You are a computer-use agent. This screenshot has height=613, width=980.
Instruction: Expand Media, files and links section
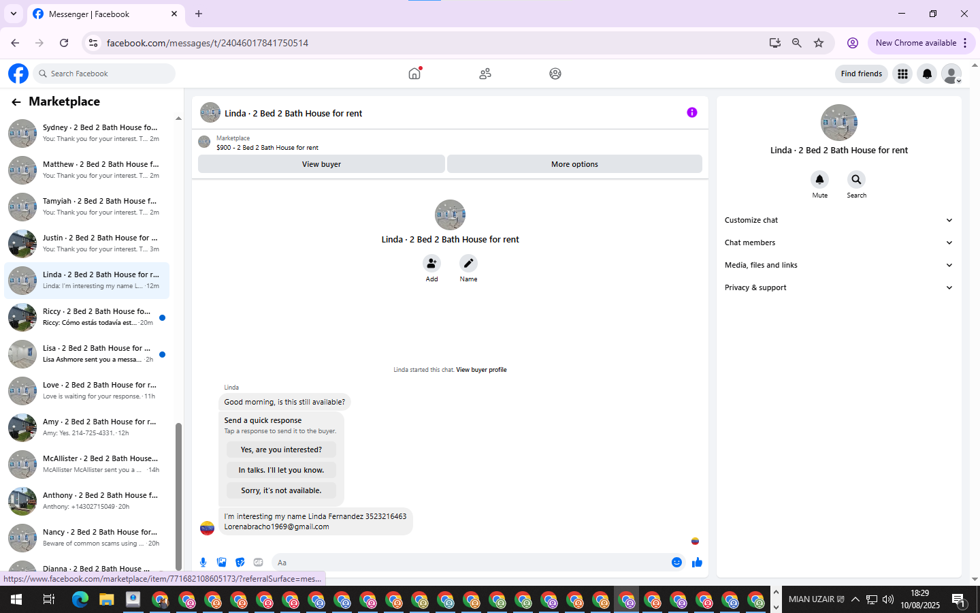click(x=838, y=265)
